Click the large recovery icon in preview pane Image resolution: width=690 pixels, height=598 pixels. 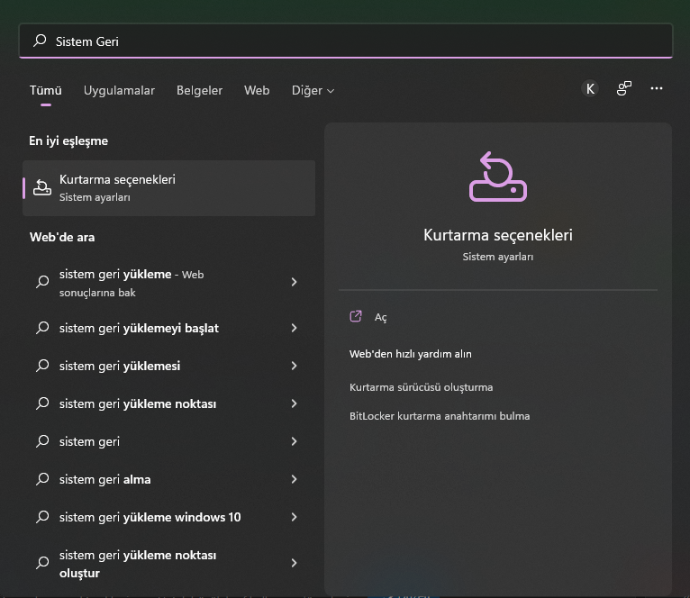497,177
